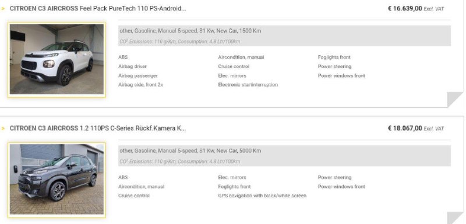Click Excl. VAT label next to € 16.639,00
This screenshot has width=466, height=224.
(433, 9)
